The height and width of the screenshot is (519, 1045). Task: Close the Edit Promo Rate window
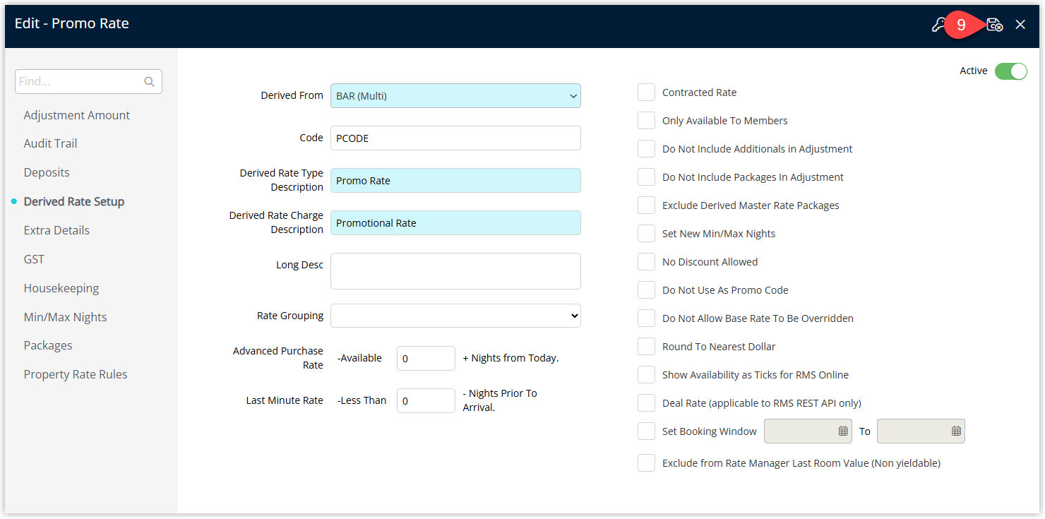pyautogui.click(x=1020, y=25)
